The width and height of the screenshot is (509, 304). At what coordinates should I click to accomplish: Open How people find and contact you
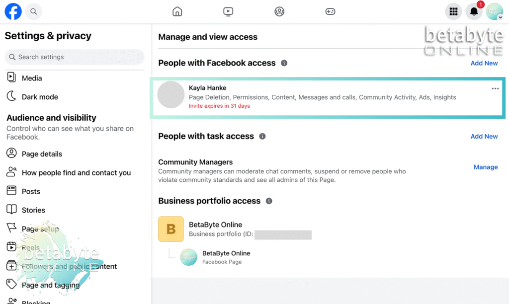76,173
